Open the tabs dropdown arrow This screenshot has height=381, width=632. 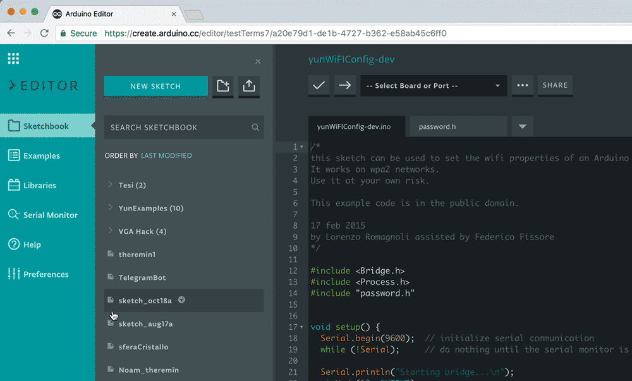pos(523,126)
